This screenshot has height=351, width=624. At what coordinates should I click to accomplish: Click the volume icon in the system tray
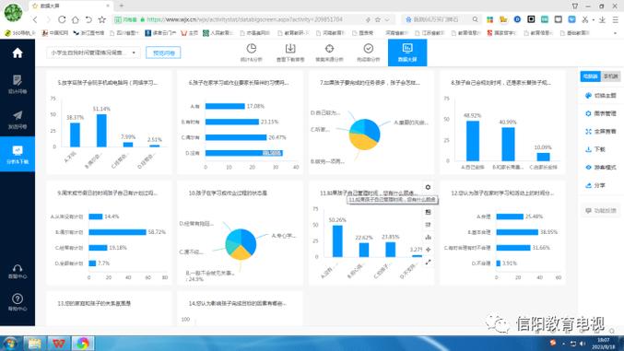[583, 344]
